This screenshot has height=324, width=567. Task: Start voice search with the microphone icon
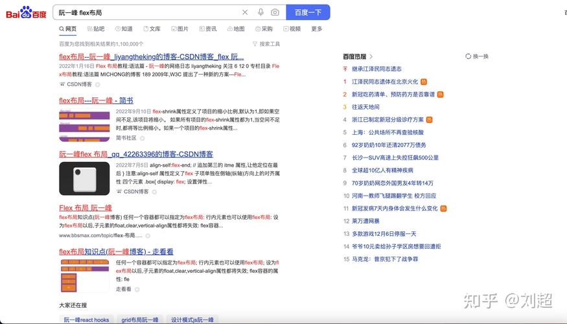click(x=260, y=12)
